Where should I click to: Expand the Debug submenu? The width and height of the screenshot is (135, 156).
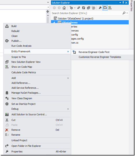pyautogui.click(x=37, y=109)
